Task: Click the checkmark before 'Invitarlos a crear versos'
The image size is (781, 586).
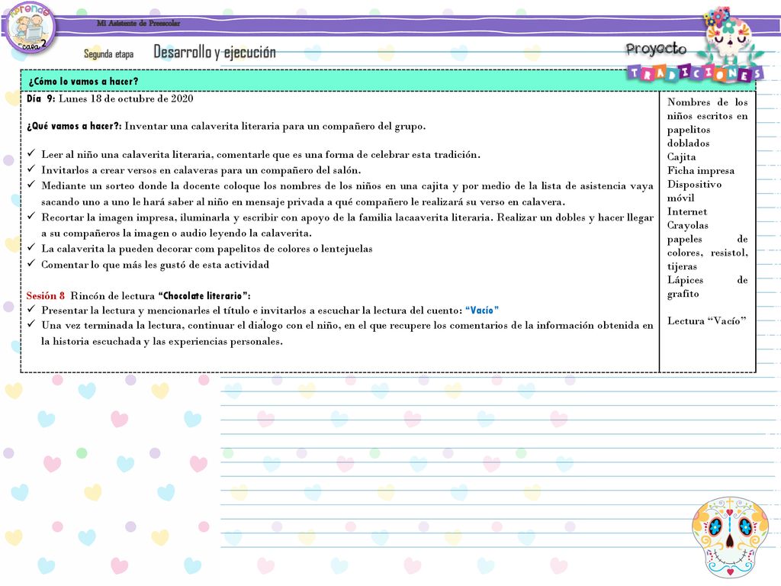Action: [31, 169]
